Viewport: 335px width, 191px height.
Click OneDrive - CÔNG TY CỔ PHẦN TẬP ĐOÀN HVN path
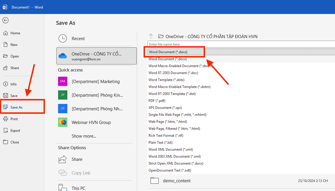click(211, 37)
